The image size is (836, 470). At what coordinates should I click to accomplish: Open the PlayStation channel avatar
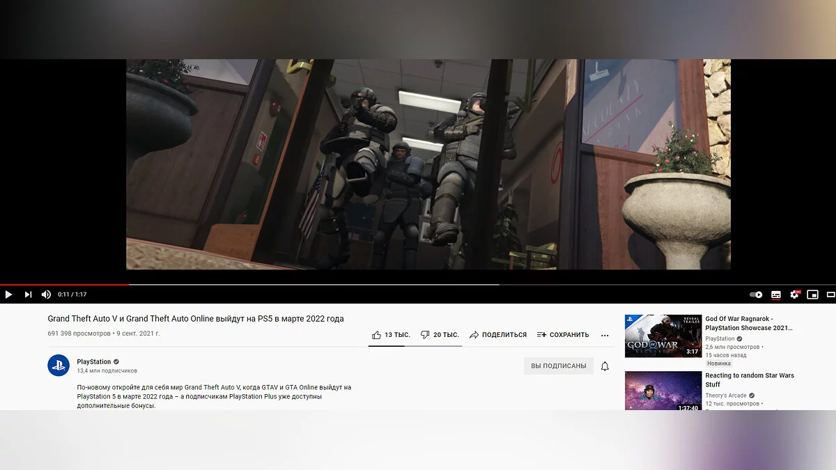click(x=59, y=366)
